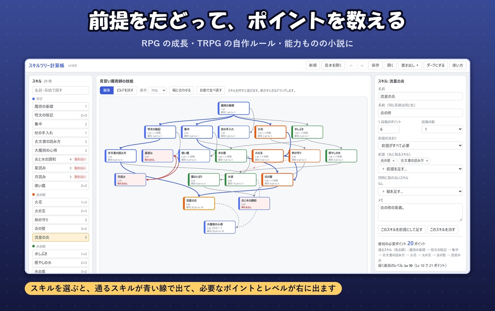Select 大魔術の心得 in the skill list
The height and width of the screenshot is (311, 495).
coord(61,150)
